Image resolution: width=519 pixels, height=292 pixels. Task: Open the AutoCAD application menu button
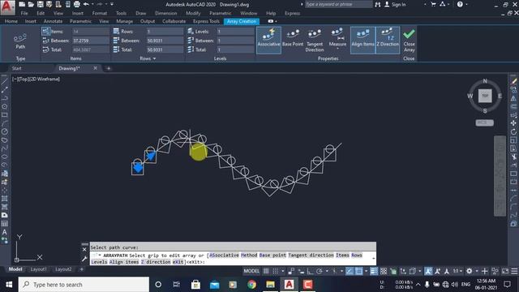click(7, 7)
